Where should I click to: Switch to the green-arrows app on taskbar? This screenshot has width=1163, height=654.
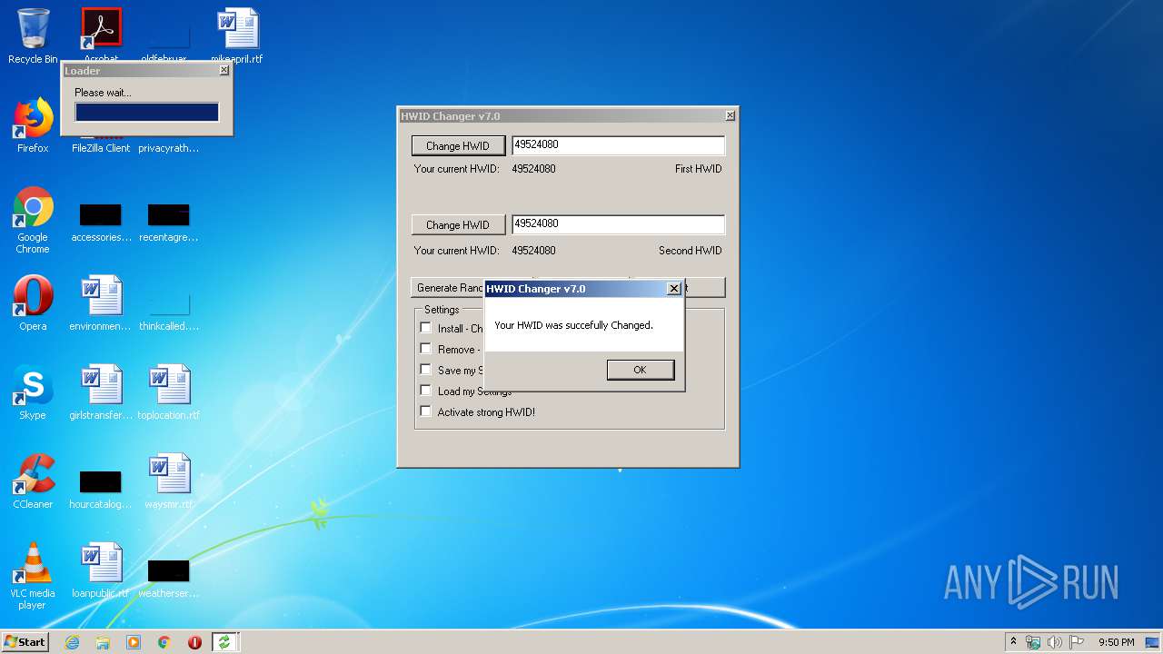click(224, 642)
